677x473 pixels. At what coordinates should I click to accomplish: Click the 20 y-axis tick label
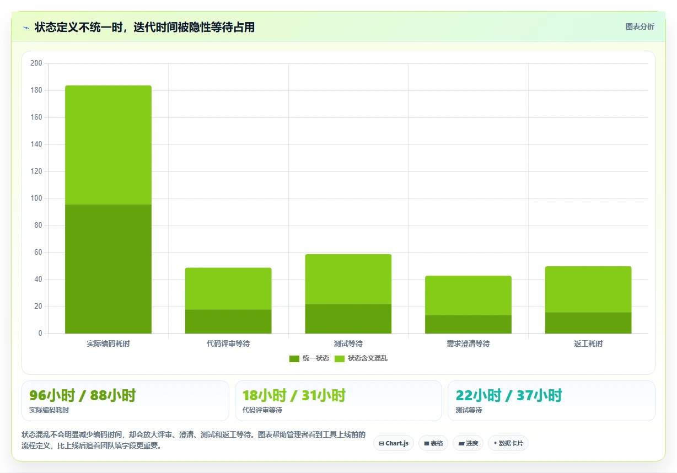38,307
